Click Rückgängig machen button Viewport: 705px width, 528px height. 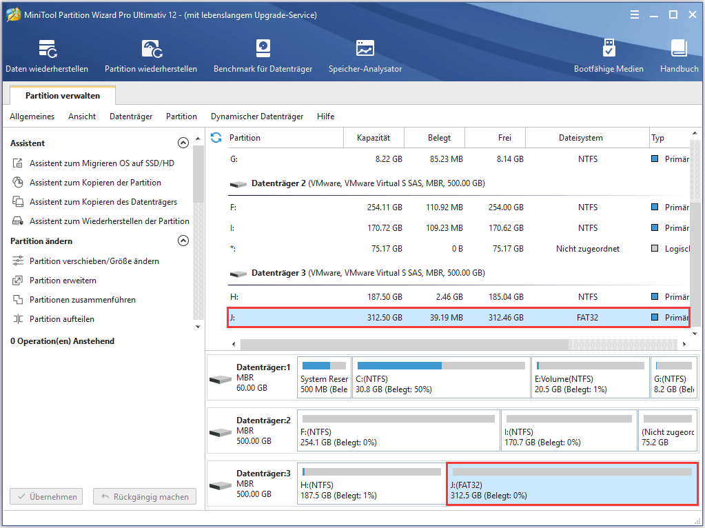144,496
